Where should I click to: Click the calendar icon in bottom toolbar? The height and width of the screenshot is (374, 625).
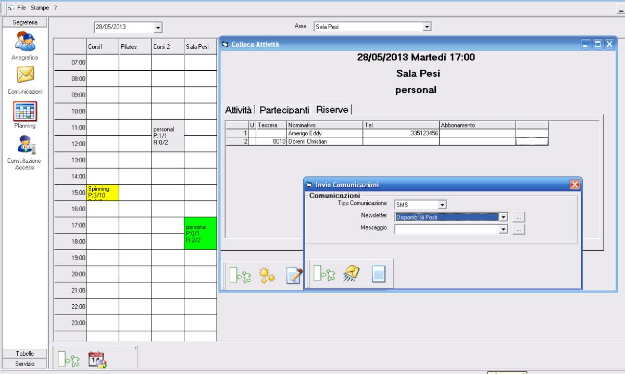pyautogui.click(x=97, y=359)
